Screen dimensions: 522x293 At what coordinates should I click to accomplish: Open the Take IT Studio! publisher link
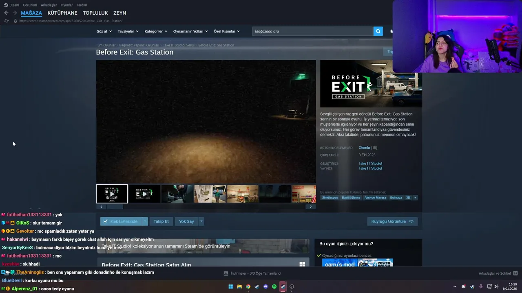[370, 168]
